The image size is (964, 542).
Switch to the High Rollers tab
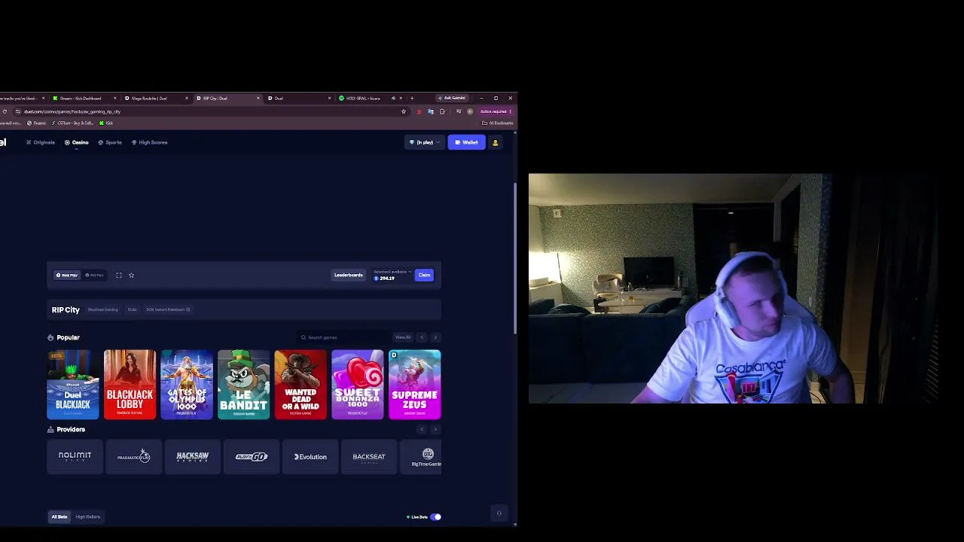(x=88, y=517)
